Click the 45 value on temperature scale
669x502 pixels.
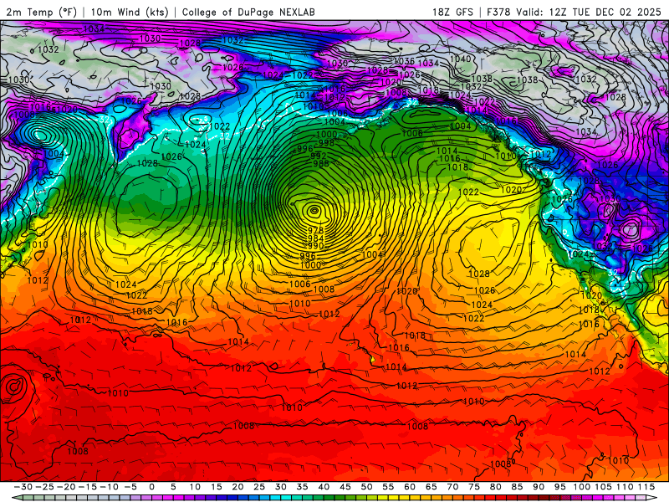pyautogui.click(x=345, y=487)
